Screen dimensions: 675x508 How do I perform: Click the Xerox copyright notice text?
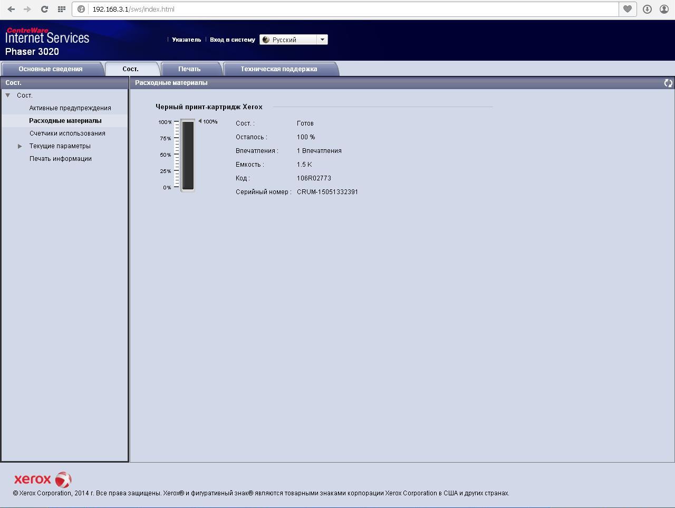261,493
